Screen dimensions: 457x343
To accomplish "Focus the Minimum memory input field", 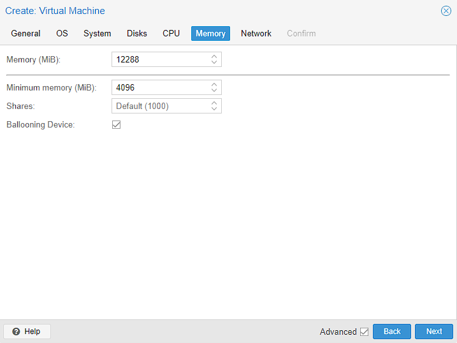I will pyautogui.click(x=159, y=87).
